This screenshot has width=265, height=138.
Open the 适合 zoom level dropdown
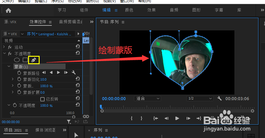[x=147, y=98]
